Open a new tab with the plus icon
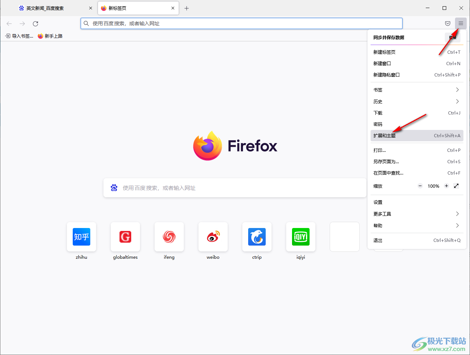This screenshot has width=470, height=355. pos(187,8)
